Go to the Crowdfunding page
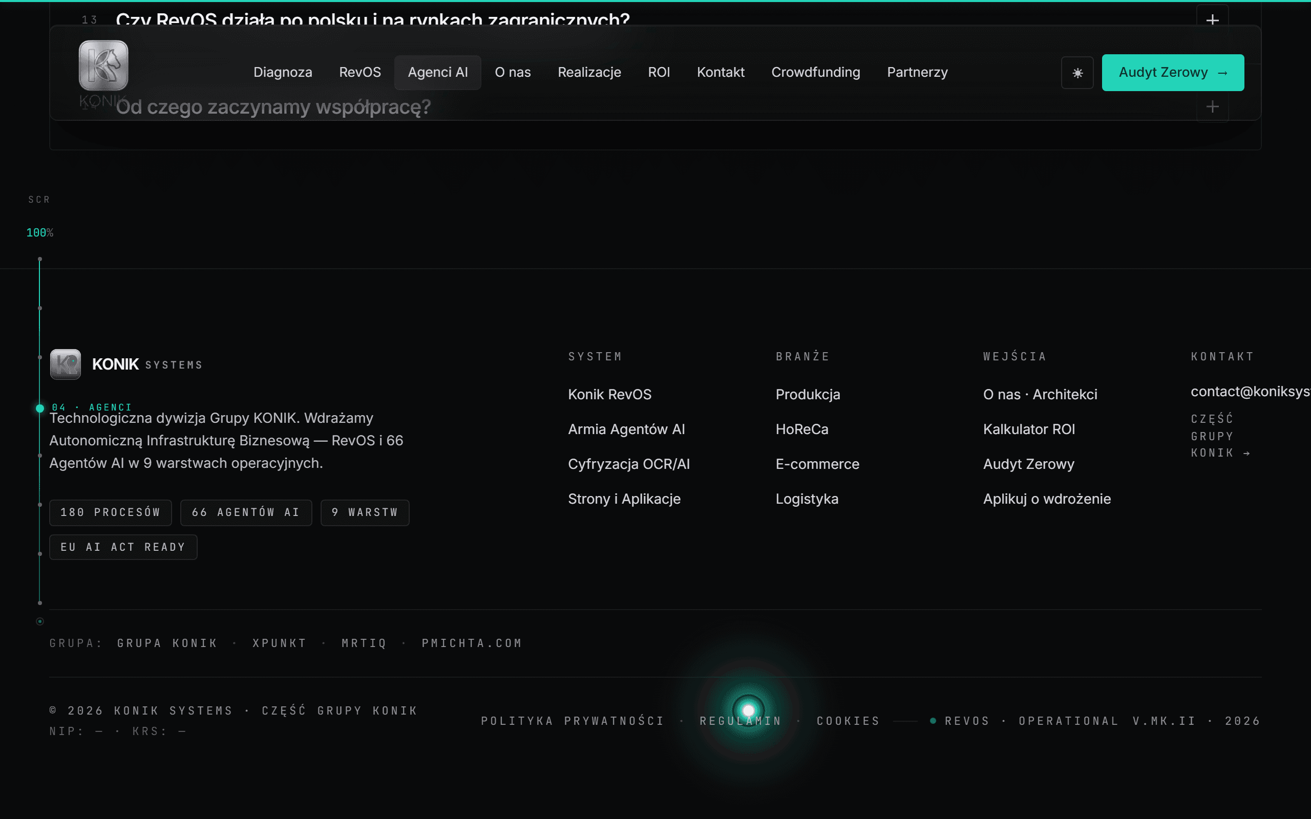 click(x=815, y=72)
